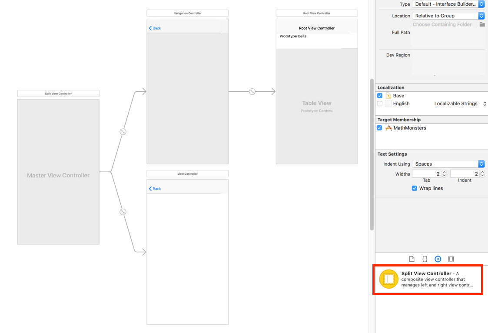
Task: Click the Full Path label
Action: (x=401, y=32)
